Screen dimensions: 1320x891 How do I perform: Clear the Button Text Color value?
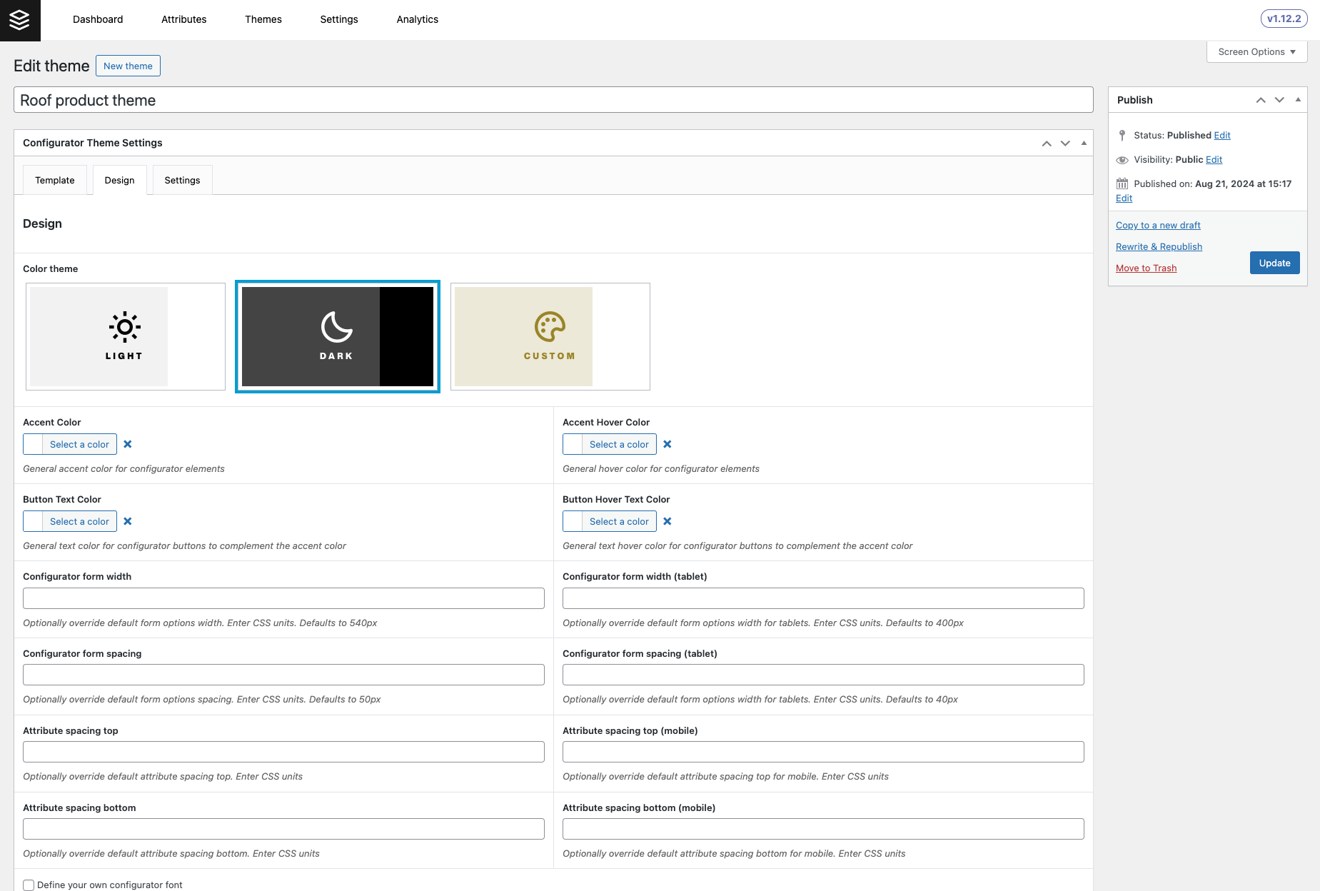pyautogui.click(x=128, y=521)
